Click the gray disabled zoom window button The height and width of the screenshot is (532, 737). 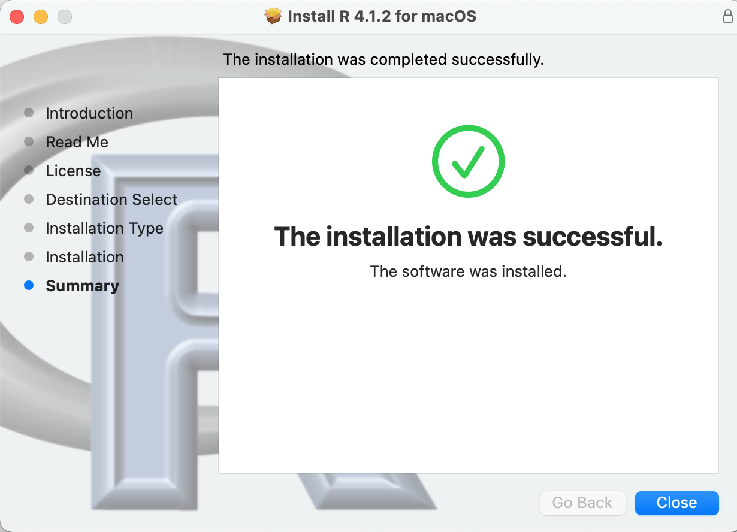pyautogui.click(x=65, y=17)
